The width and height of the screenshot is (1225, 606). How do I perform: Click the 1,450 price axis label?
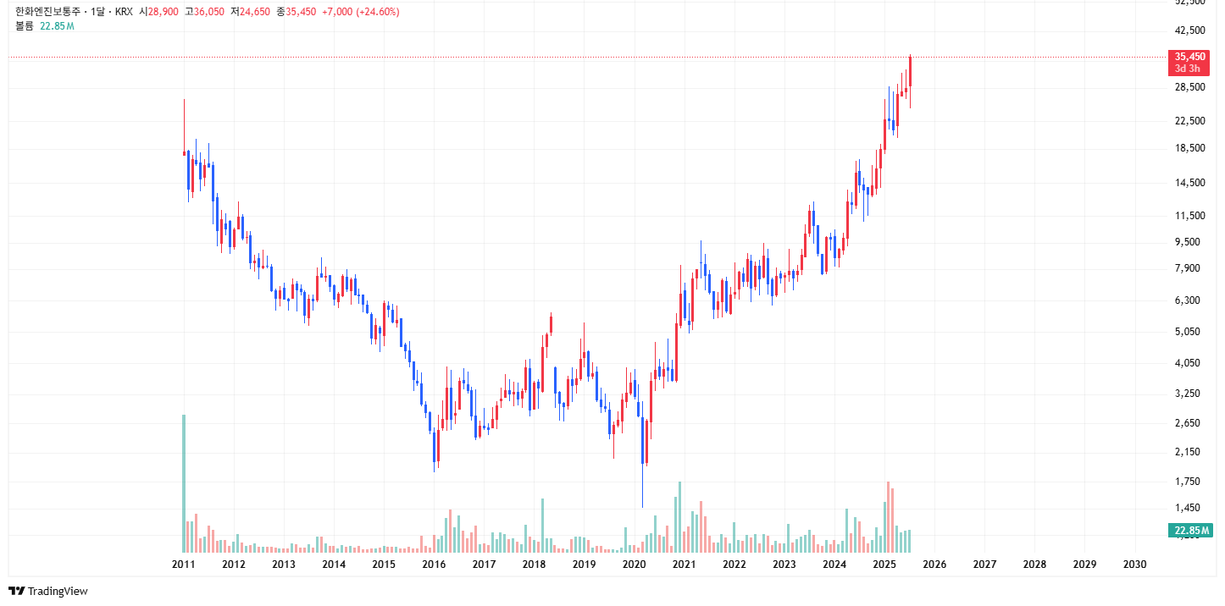tap(1189, 508)
